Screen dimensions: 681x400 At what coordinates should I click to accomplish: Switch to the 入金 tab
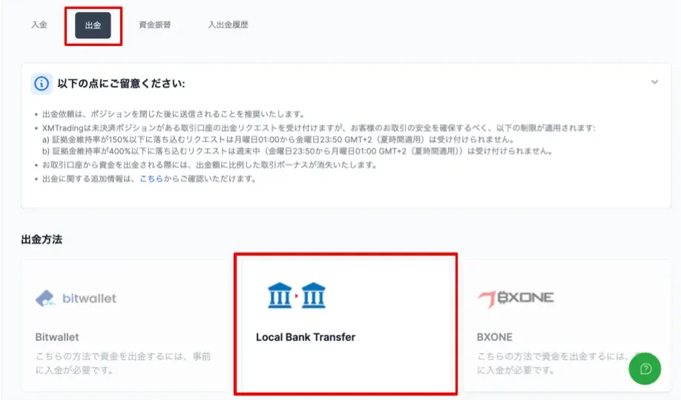(39, 24)
